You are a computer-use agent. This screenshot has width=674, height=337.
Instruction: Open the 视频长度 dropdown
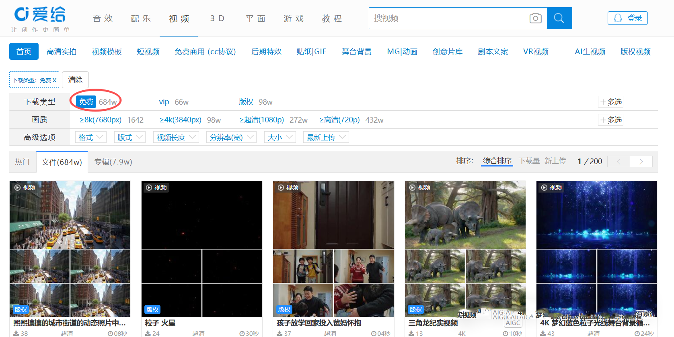(176, 137)
